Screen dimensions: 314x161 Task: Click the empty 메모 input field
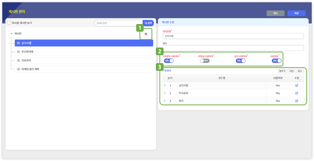[233, 48]
